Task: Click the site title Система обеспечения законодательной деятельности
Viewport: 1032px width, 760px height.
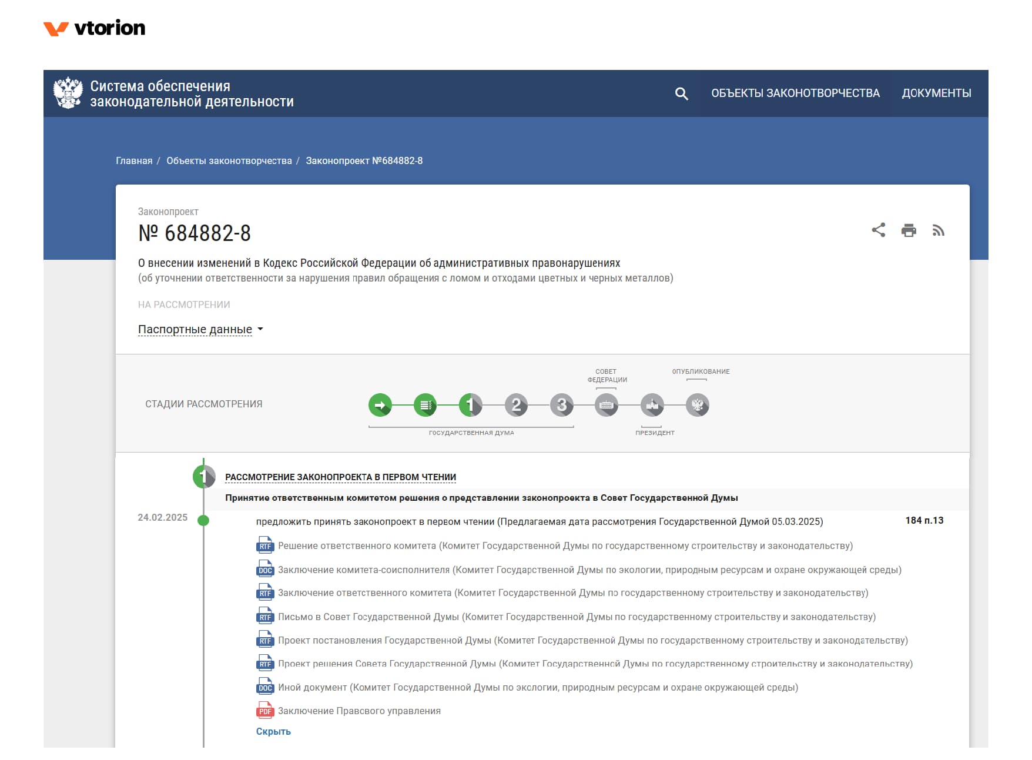Action: pyautogui.click(x=192, y=93)
